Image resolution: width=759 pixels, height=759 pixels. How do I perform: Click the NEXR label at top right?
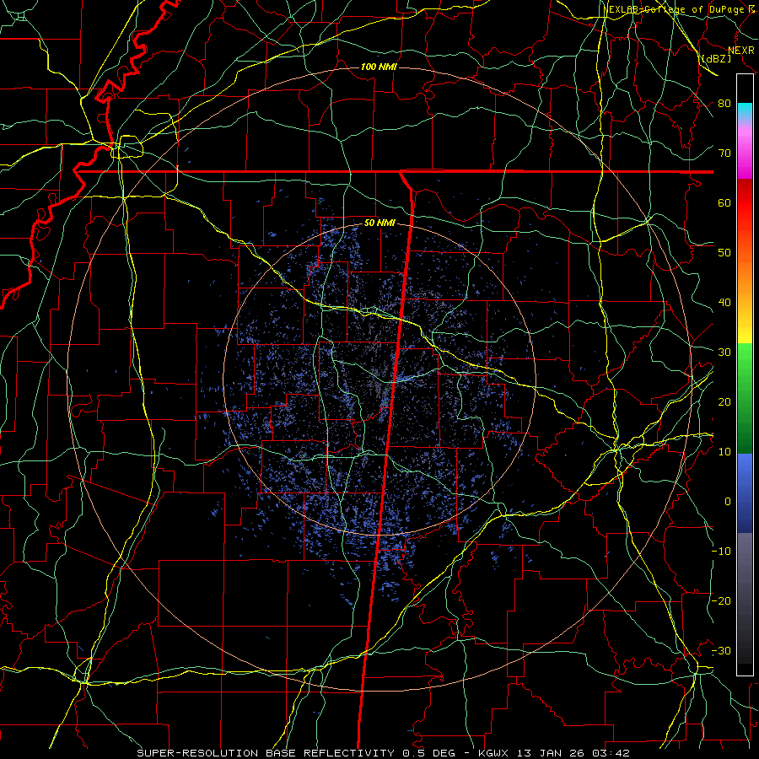point(741,51)
